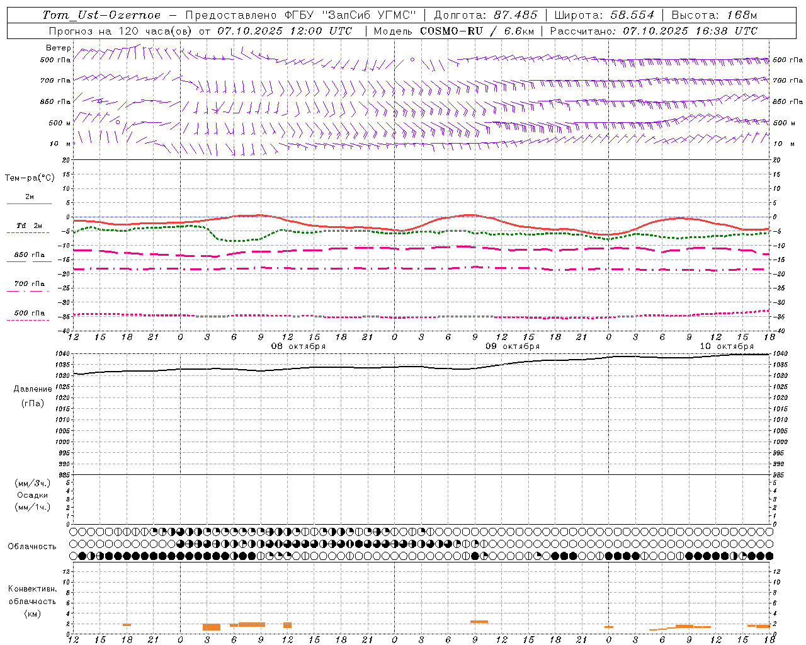Click 1040 on the left pressure axis
Image resolution: width=806 pixels, height=645 pixels.
[x=62, y=354]
